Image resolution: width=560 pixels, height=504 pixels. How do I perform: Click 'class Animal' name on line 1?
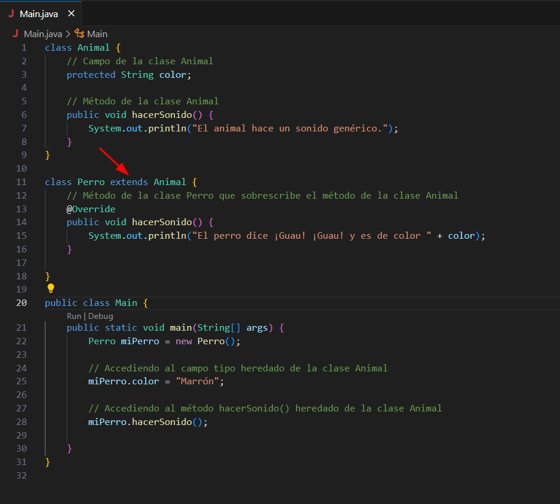(x=94, y=48)
